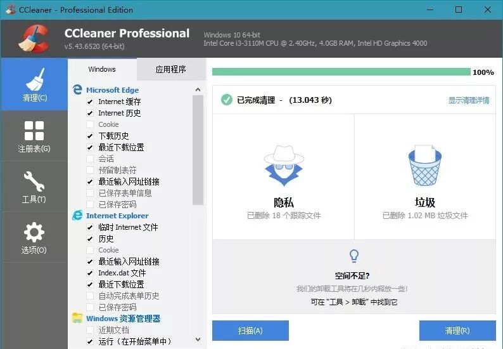Click the 隐私 spy figure icon

(284, 166)
